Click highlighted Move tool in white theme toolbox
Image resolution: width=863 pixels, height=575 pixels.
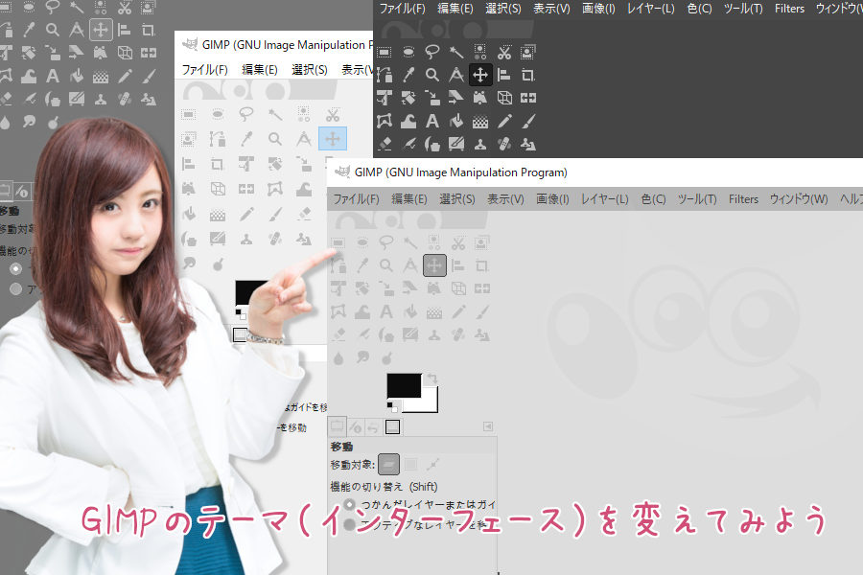pyautogui.click(x=333, y=139)
